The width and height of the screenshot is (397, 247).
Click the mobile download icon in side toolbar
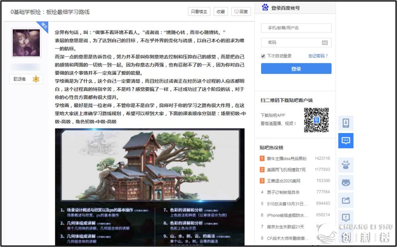346,123
